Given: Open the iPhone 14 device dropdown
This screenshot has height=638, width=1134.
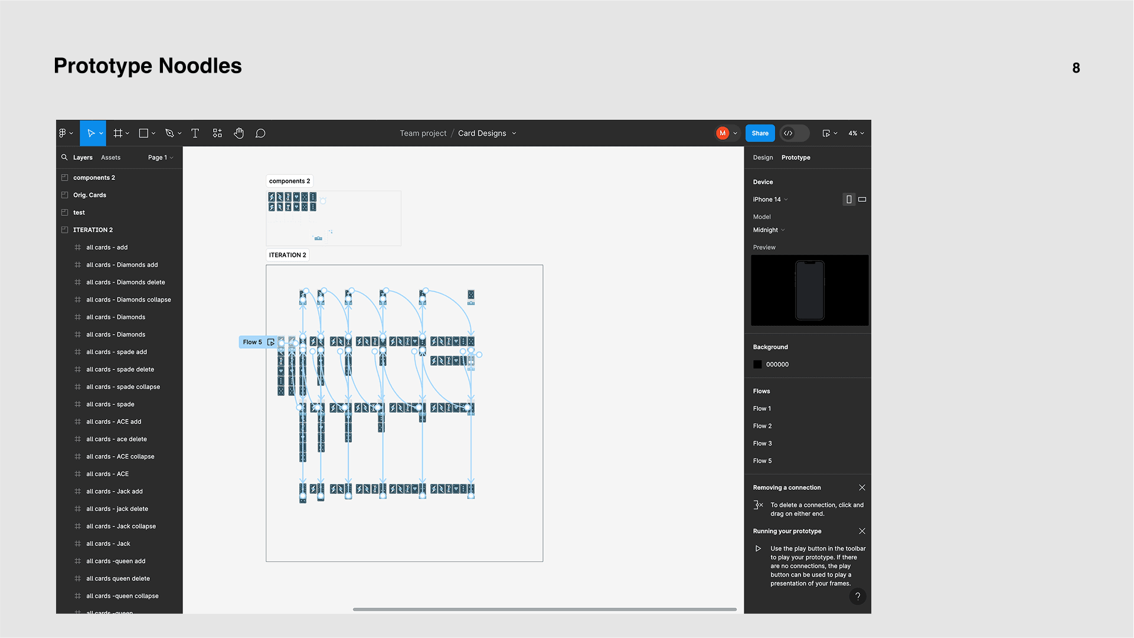Looking at the screenshot, I should (770, 199).
